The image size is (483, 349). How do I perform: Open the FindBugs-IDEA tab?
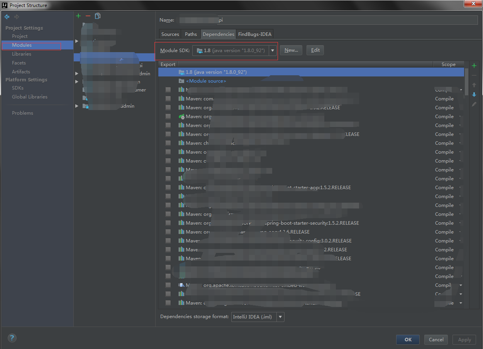(x=255, y=34)
